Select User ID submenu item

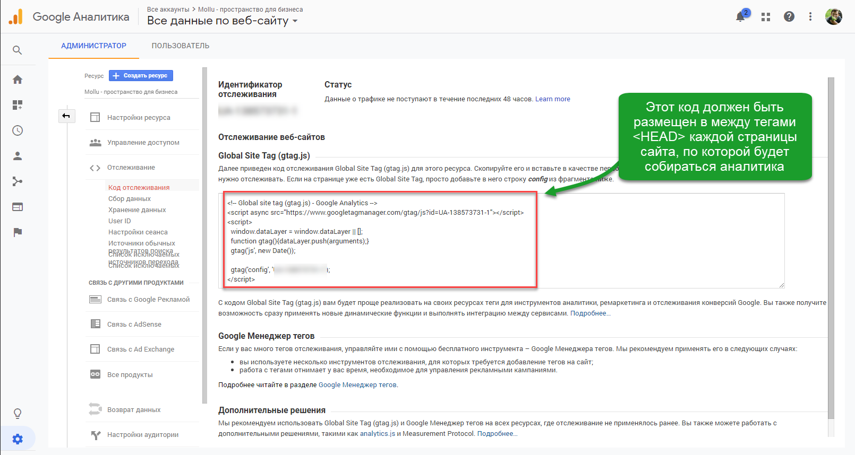[x=119, y=221]
